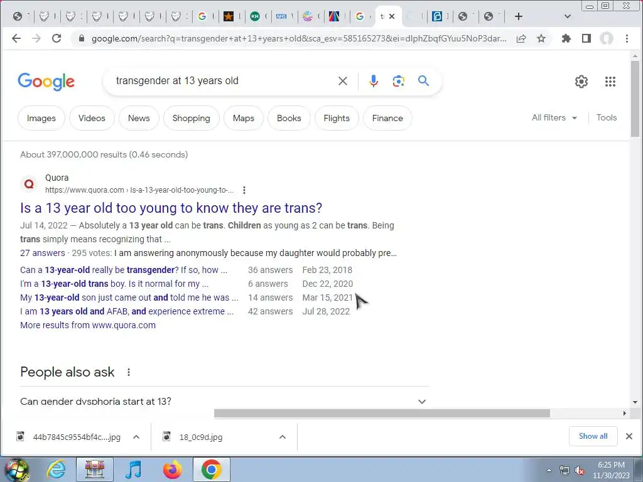Clear the search box text

click(343, 81)
